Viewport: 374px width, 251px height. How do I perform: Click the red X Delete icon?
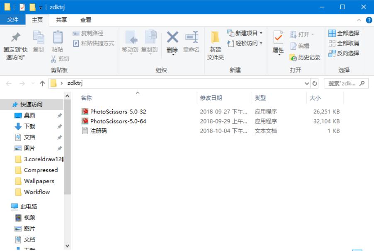coord(172,37)
